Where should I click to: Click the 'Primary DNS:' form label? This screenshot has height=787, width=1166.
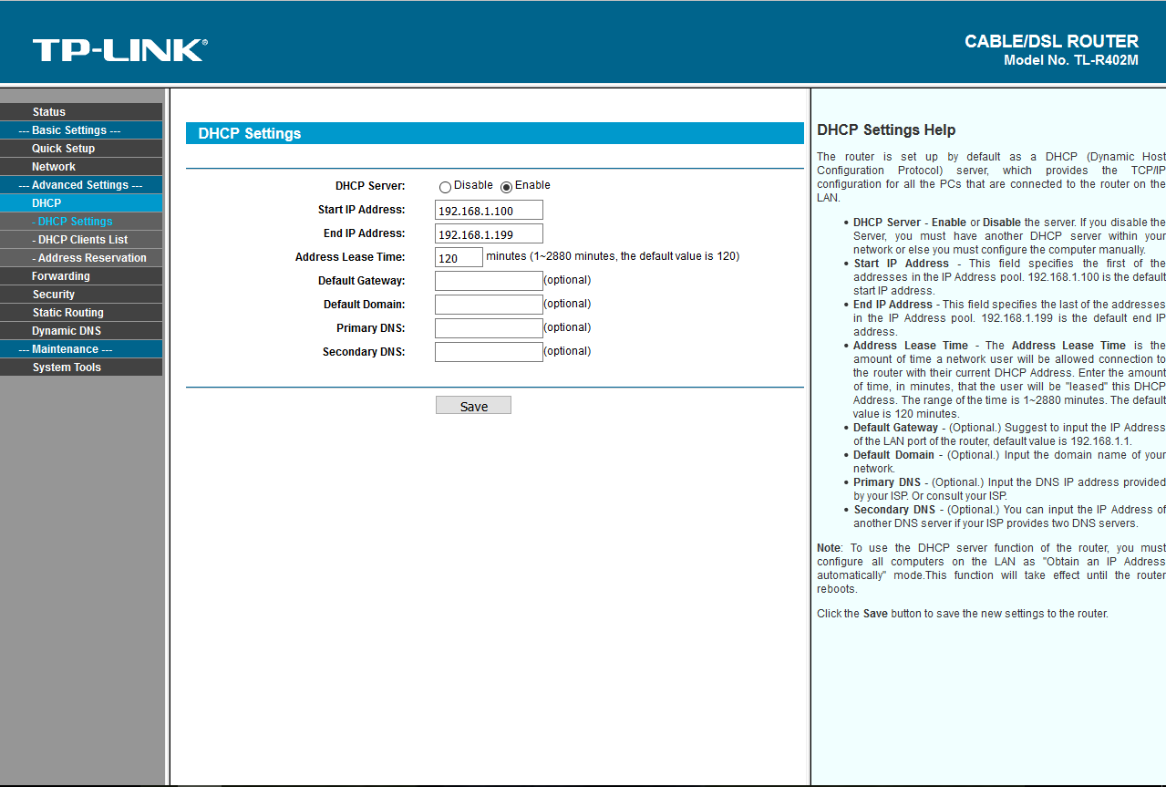pyautogui.click(x=370, y=328)
